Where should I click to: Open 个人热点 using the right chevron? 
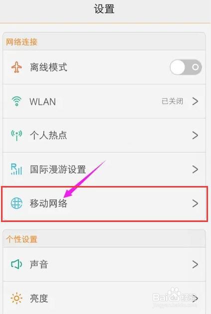coord(195,135)
